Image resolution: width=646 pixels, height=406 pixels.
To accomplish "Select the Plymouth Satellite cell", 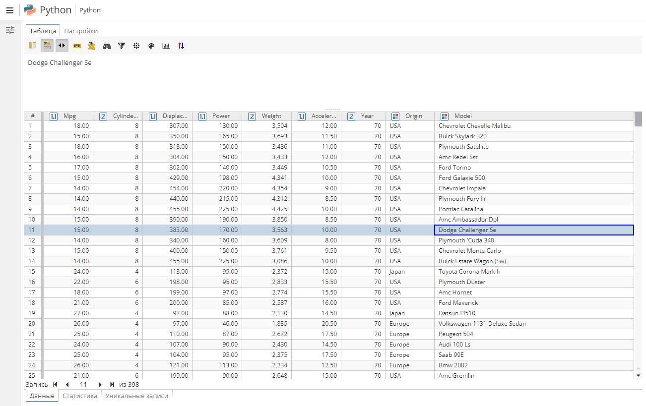I will pyautogui.click(x=534, y=147).
